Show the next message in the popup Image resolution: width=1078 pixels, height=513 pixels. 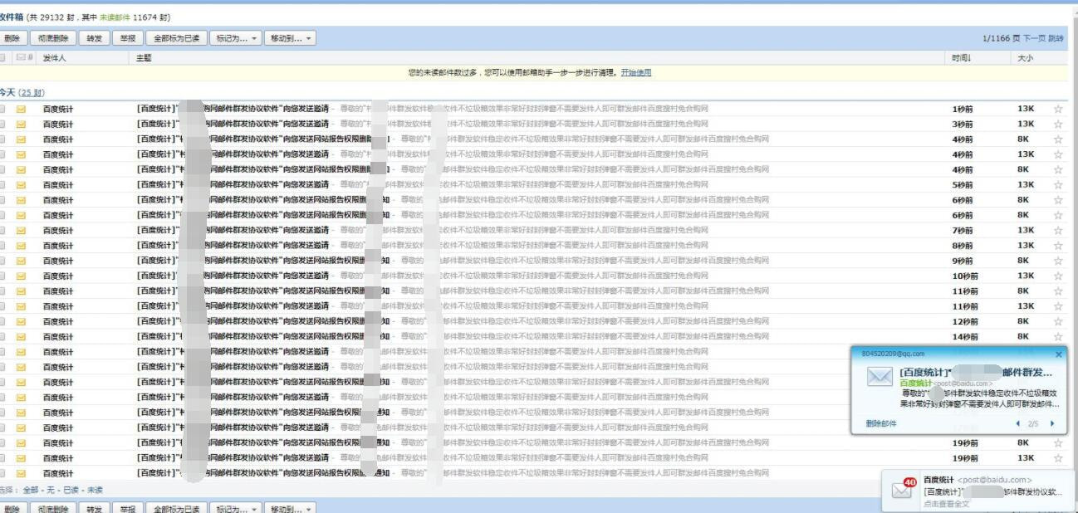1052,423
